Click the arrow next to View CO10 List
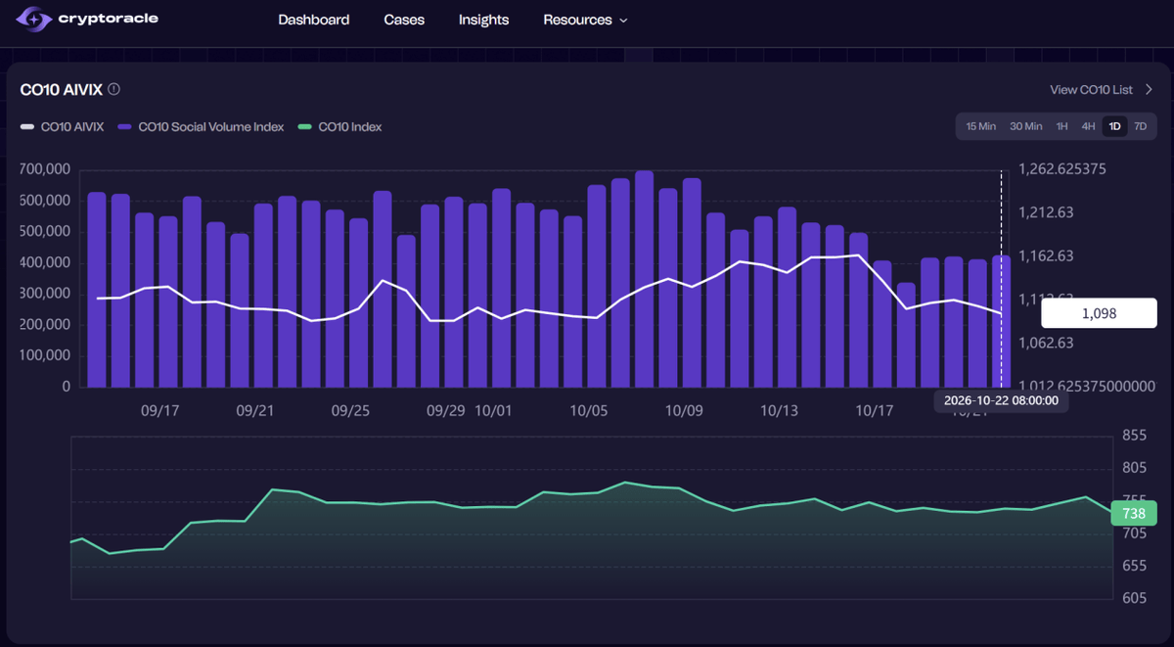The image size is (1174, 647). tap(1149, 89)
